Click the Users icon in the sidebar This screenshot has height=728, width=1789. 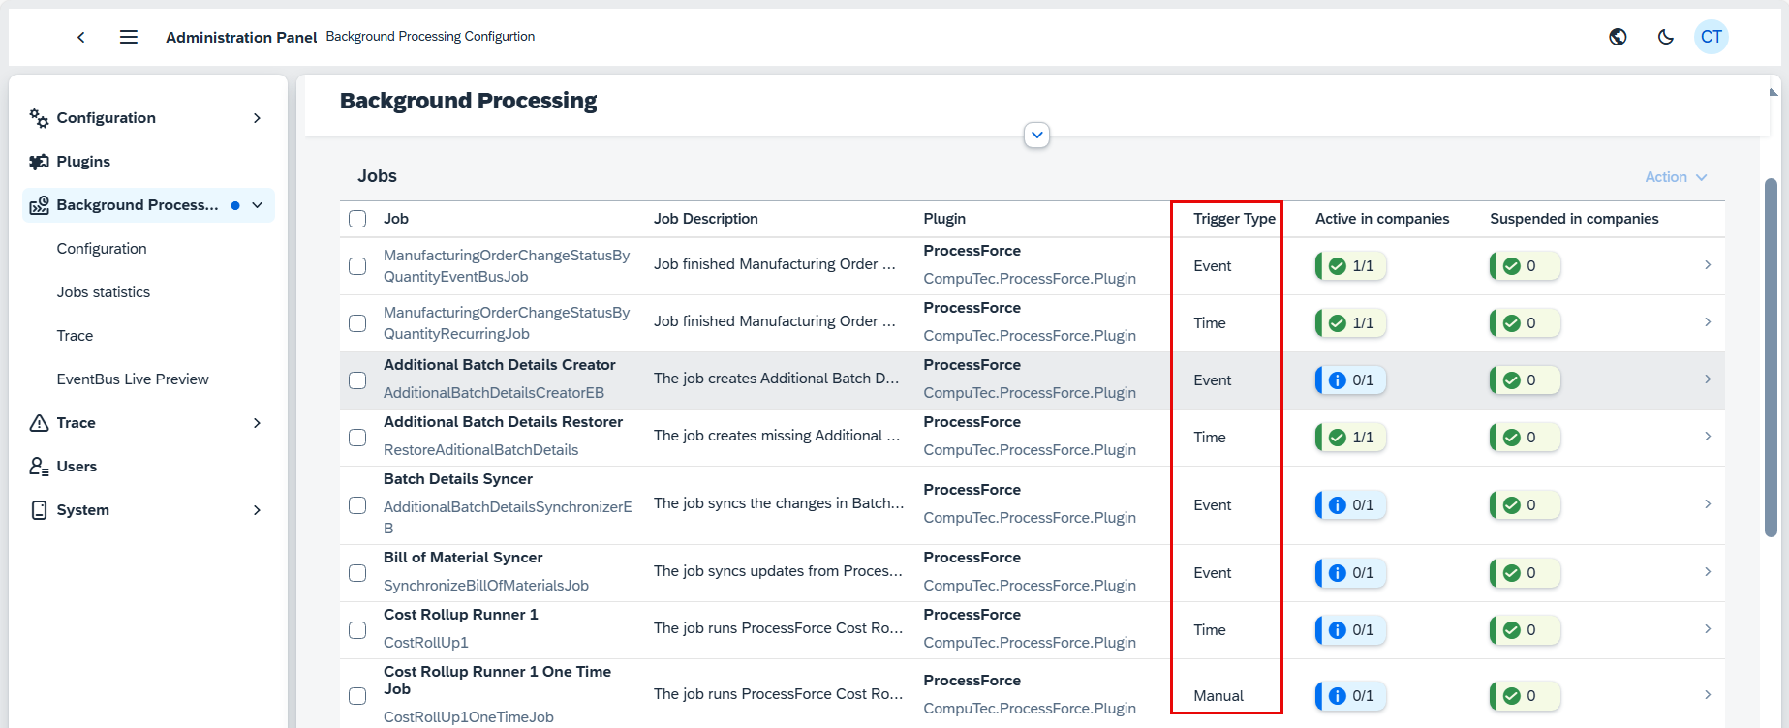coord(39,467)
